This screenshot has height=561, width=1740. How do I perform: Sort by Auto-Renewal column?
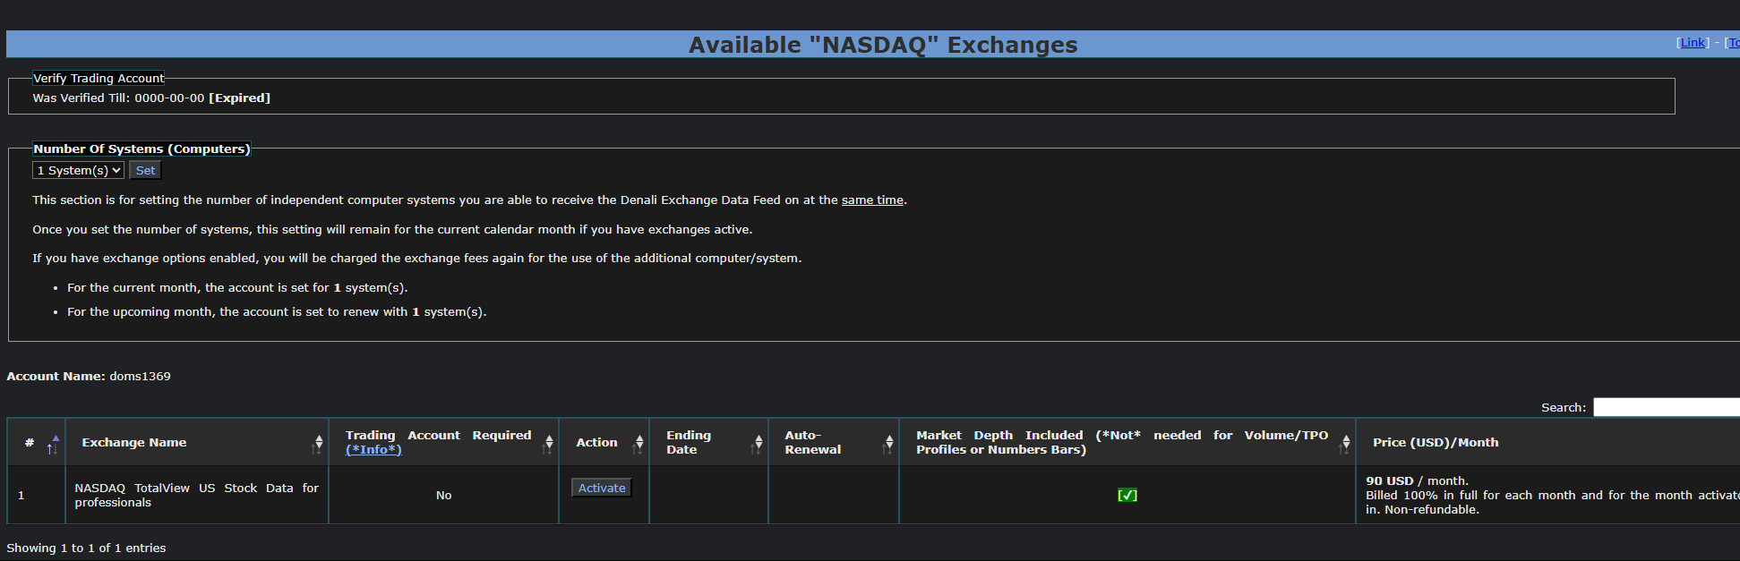click(x=834, y=442)
